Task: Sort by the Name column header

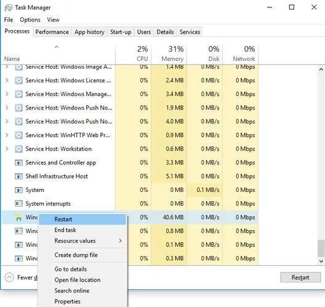Action: coord(58,54)
